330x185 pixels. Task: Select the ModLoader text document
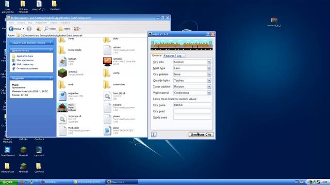74,130
